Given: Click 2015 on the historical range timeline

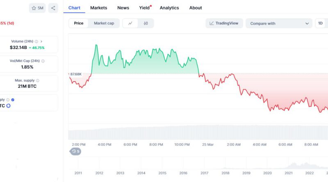Looking at the screenshot, I should tap(162, 173).
